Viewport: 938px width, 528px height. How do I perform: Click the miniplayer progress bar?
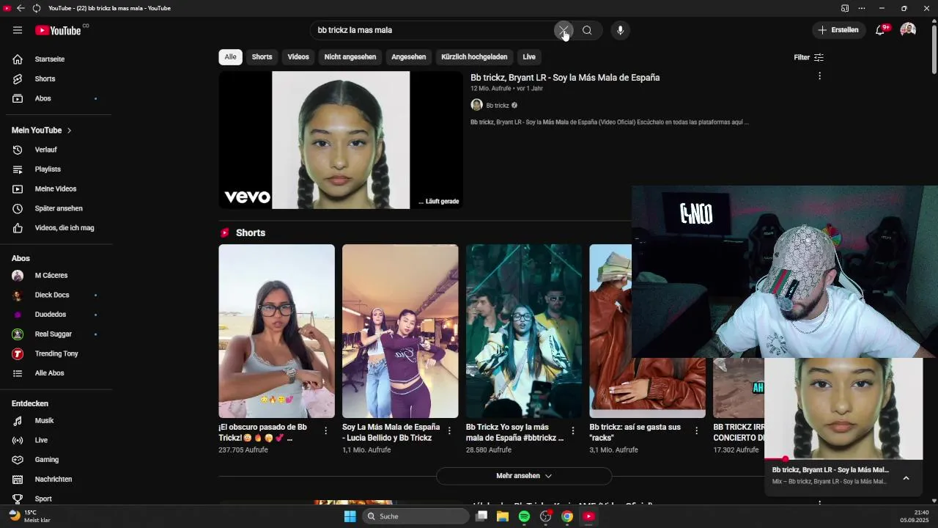(x=843, y=460)
